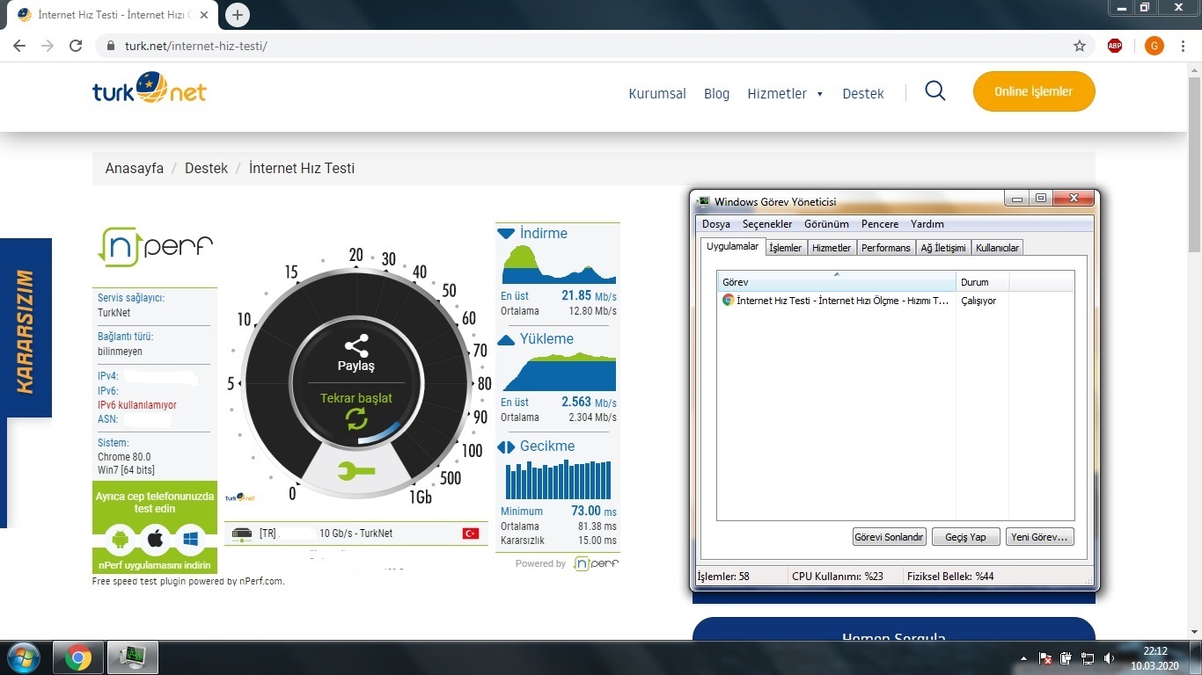Open Görünüm menu in Task Manager
1202x675 pixels.
pyautogui.click(x=826, y=224)
